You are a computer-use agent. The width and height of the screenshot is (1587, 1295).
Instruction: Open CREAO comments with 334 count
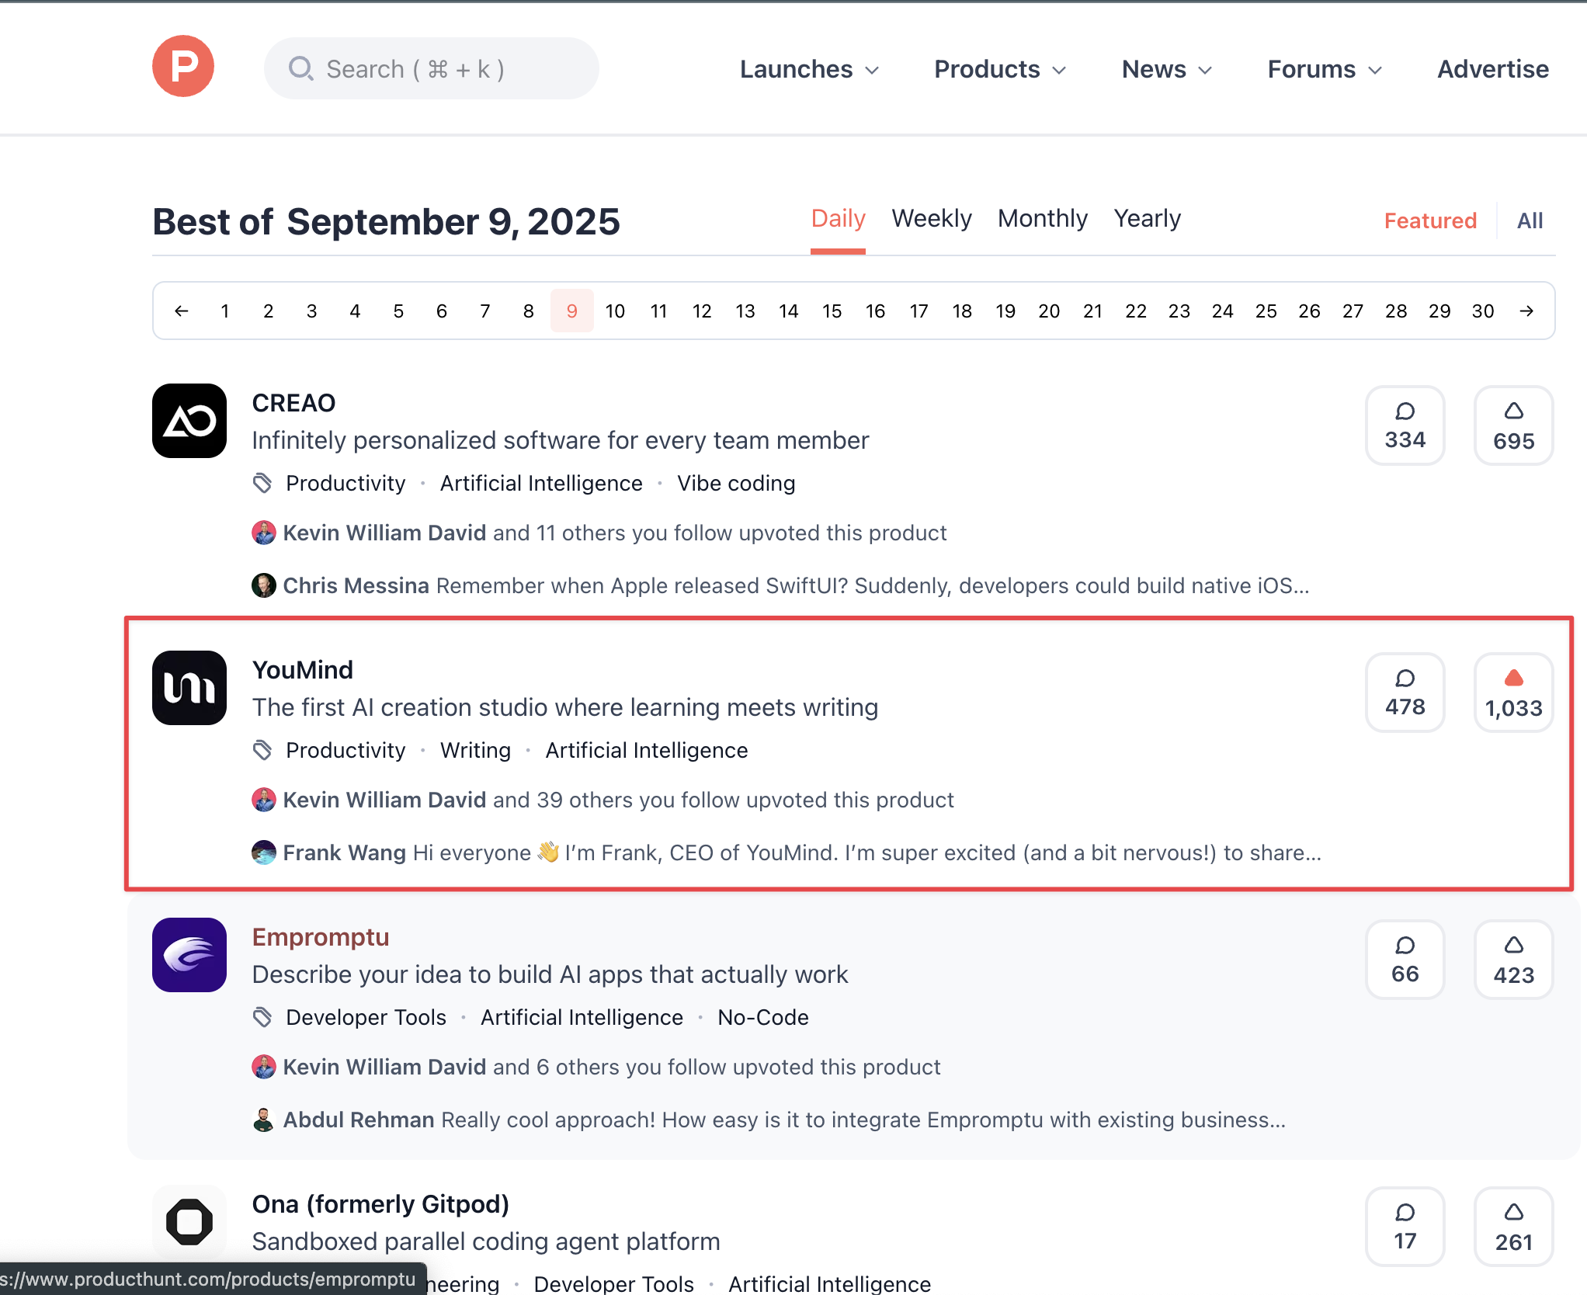coord(1405,425)
